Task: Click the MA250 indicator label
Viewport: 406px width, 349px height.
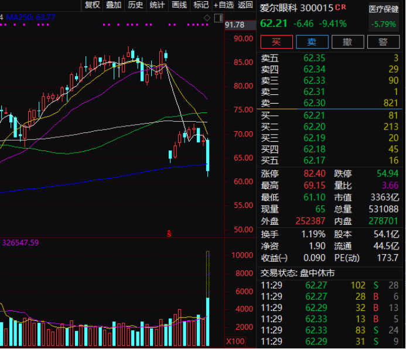Action: tap(29, 18)
